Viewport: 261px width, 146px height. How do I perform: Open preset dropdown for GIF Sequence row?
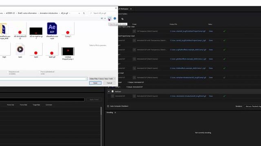pos(134,31)
